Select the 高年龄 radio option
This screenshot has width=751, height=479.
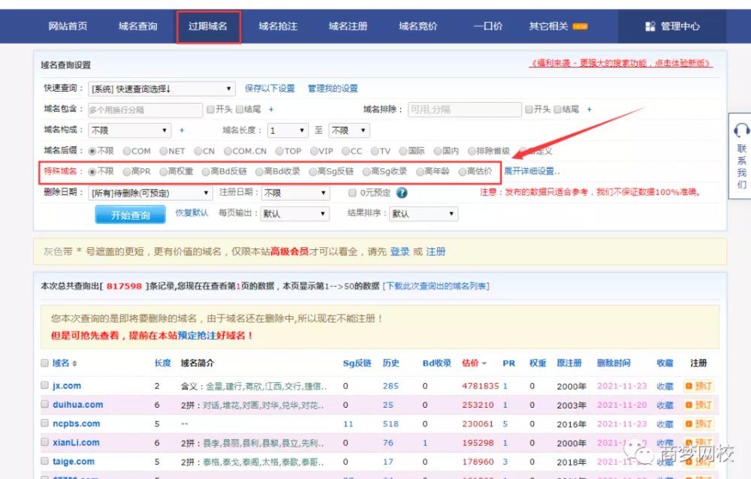[420, 171]
